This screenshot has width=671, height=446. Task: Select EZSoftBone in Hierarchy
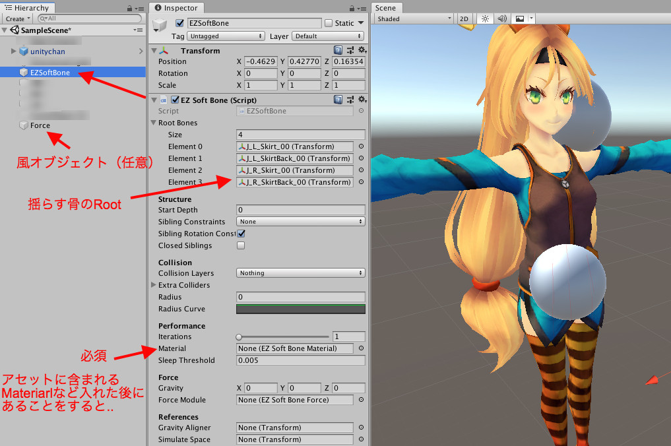[x=73, y=73]
